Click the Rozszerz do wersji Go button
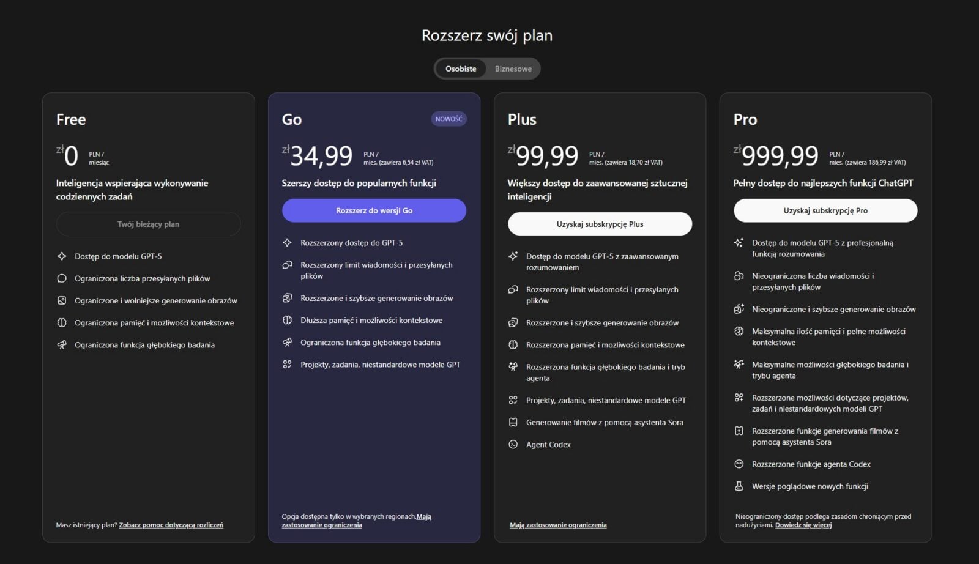The image size is (979, 564). tap(374, 210)
